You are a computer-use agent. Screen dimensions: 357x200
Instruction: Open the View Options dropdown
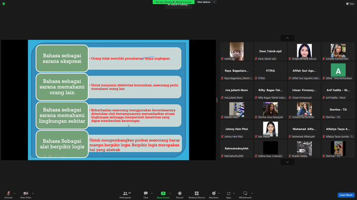coord(206,2)
